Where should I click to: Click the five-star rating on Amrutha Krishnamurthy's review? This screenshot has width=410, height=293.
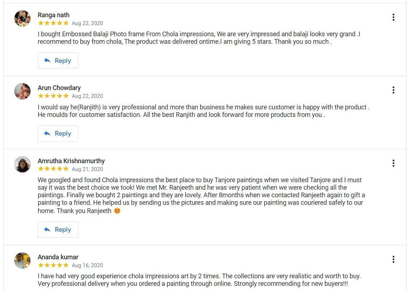[x=53, y=169]
